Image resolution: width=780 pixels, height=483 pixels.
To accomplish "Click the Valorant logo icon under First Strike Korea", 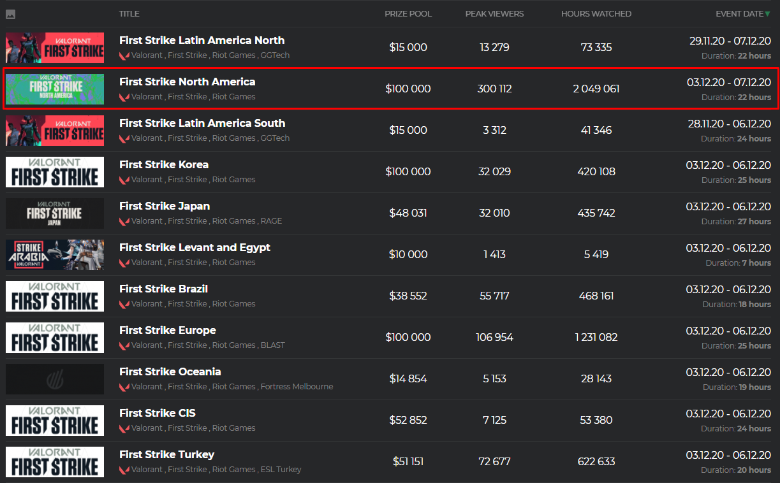I will (124, 180).
